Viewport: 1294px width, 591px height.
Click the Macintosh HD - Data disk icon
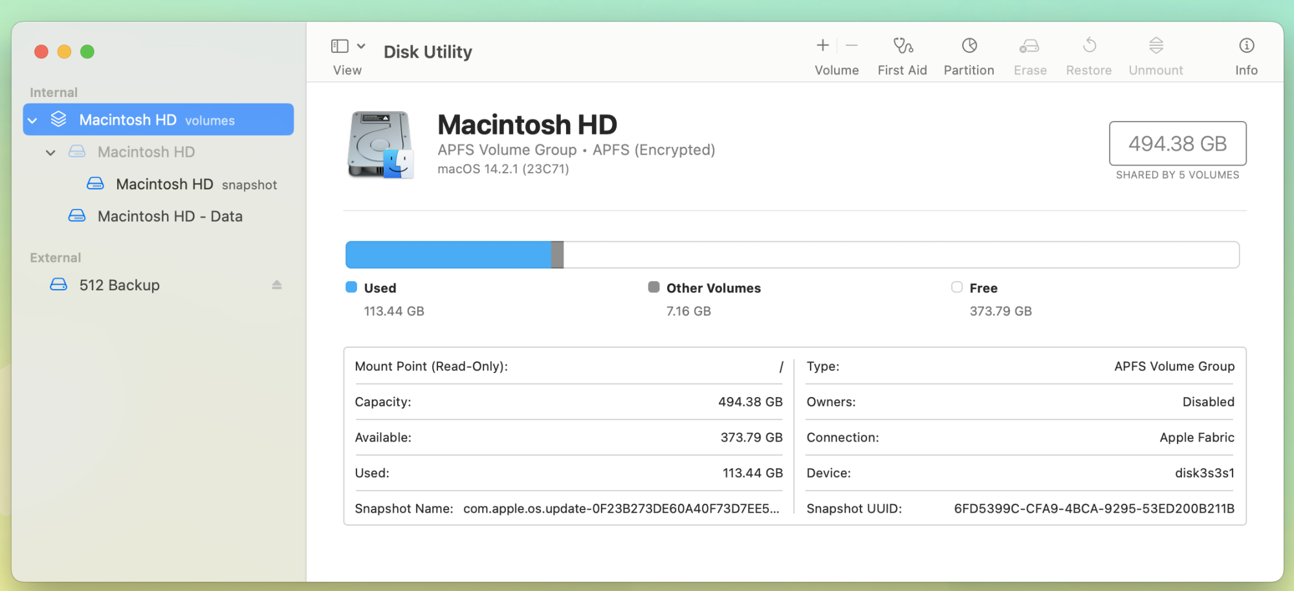[77, 216]
